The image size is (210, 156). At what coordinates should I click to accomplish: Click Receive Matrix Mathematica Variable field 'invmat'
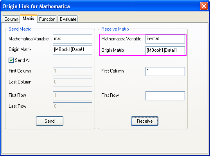(x=165, y=39)
